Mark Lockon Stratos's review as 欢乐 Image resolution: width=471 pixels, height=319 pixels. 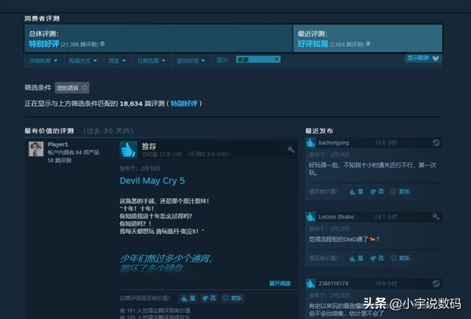pos(400,258)
